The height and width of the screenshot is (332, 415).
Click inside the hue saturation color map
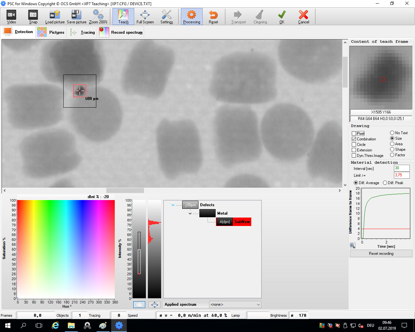pos(66,249)
